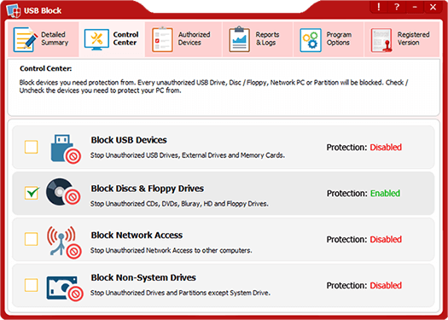Tick the Block Network Access checkbox
This screenshot has height=320, width=448.
click(x=31, y=239)
